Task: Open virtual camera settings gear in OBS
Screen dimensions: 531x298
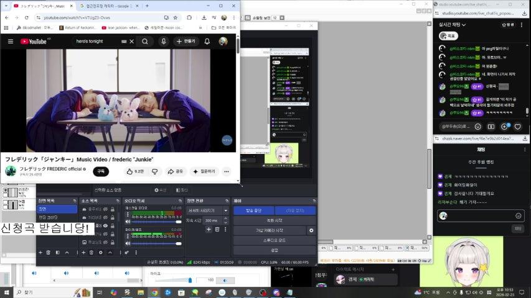Action: 311,230
